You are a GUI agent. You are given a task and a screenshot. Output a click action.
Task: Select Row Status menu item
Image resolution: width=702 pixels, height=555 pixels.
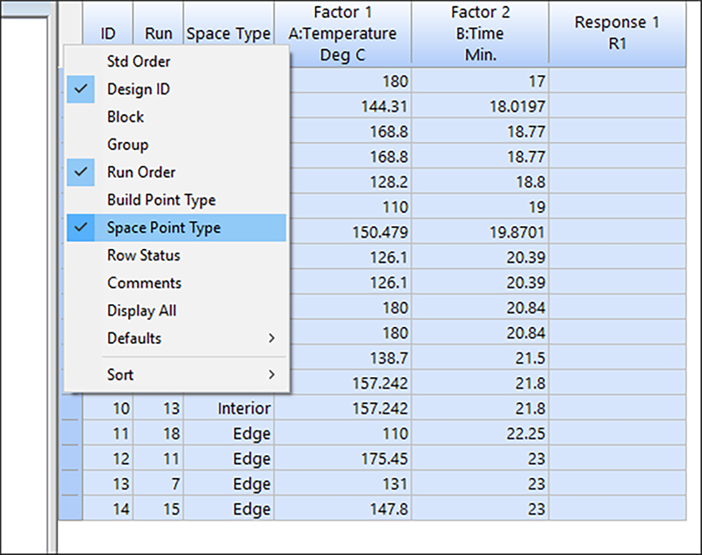143,255
